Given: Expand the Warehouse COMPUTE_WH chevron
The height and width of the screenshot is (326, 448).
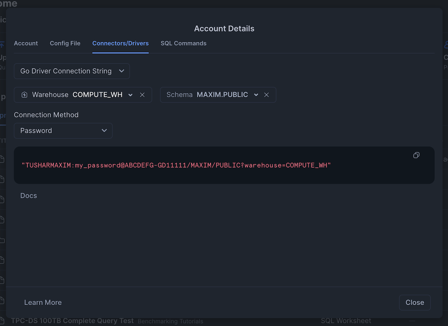Looking at the screenshot, I should tap(130, 95).
